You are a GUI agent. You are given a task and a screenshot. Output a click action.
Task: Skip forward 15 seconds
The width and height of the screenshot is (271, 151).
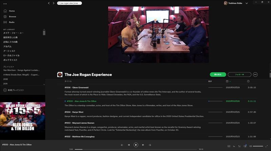click(150, 145)
